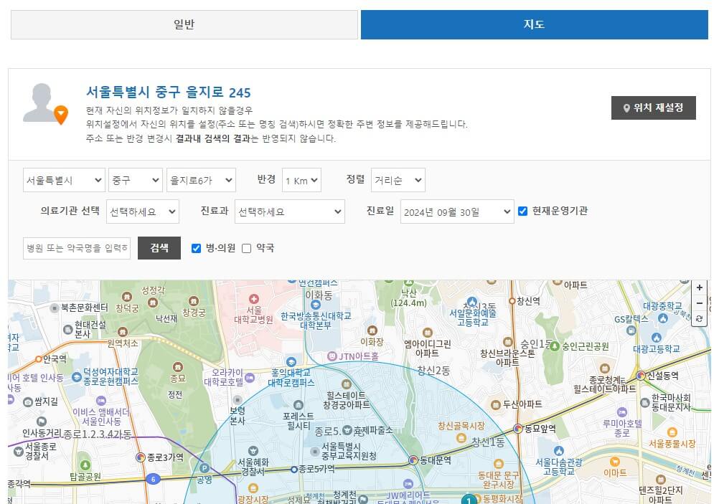Click the hospital name search input field

tap(74, 248)
